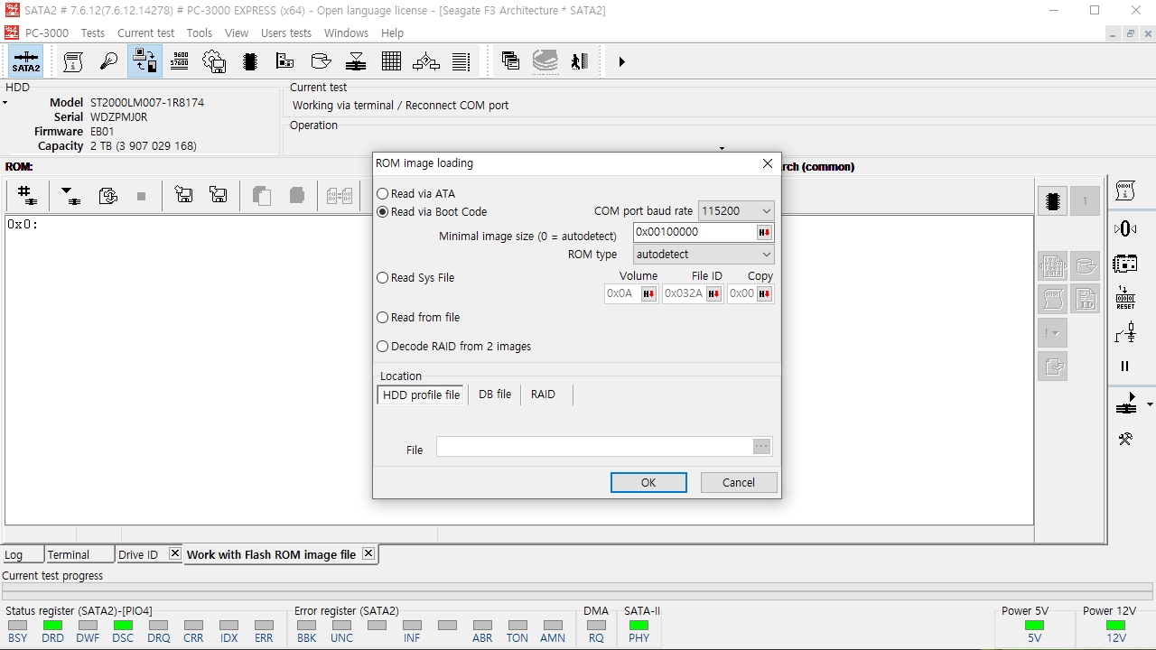Open the 9600/57600 baud rate tool
The height and width of the screenshot is (650, 1156).
tap(180, 61)
